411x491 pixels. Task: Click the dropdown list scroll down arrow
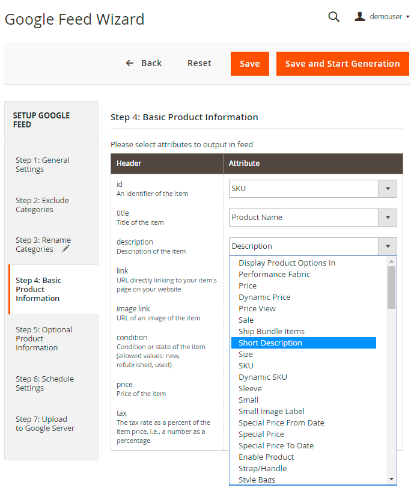coord(392,479)
